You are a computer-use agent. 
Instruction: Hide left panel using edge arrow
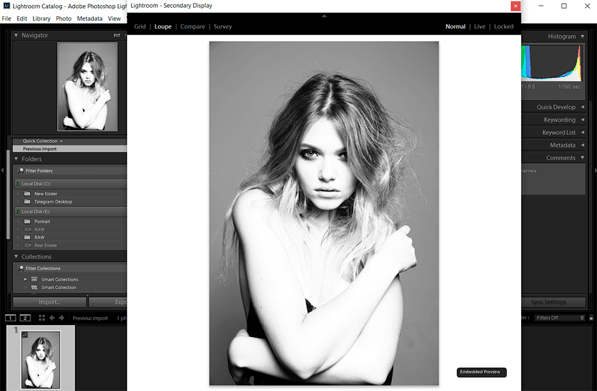[3, 170]
